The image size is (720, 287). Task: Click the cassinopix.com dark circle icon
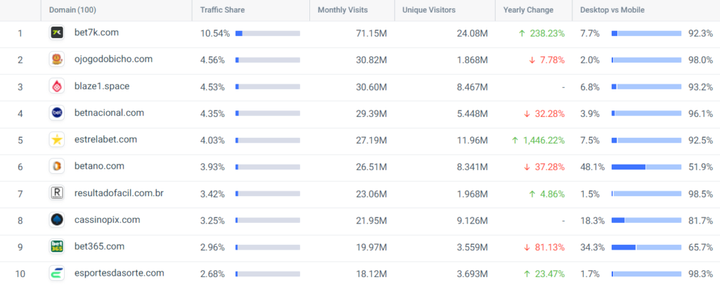tap(57, 220)
